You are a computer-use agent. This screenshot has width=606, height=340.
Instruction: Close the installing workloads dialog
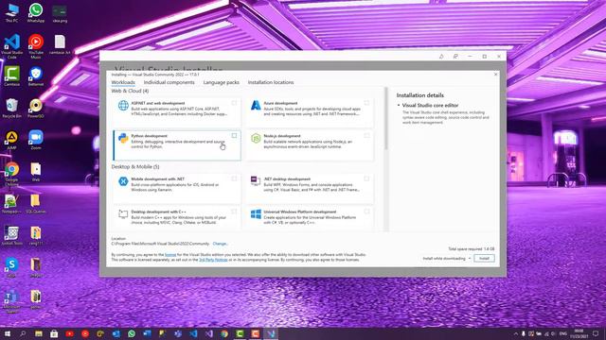(x=496, y=75)
